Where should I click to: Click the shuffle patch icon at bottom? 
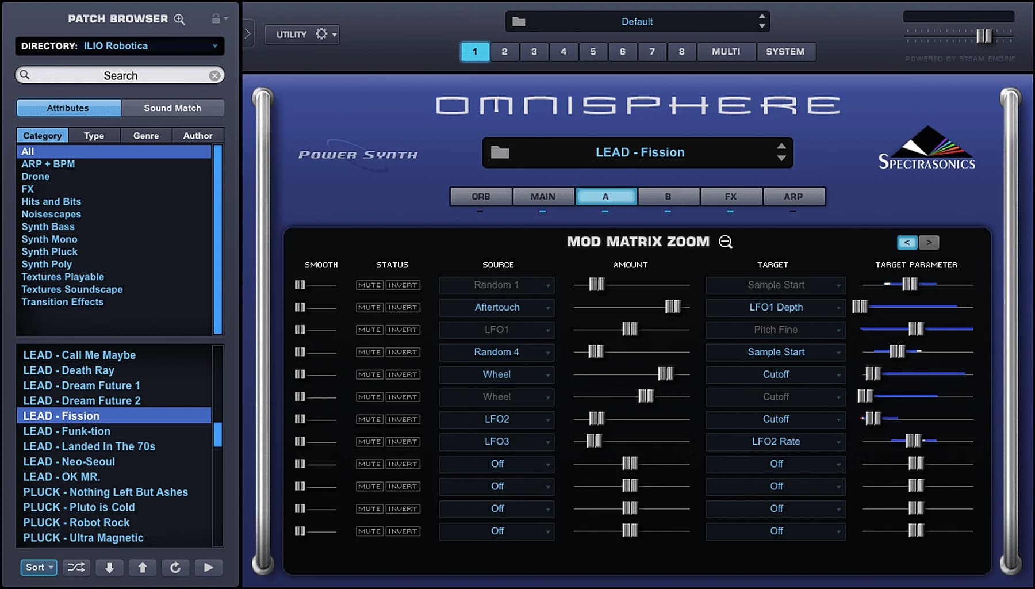pyautogui.click(x=76, y=567)
